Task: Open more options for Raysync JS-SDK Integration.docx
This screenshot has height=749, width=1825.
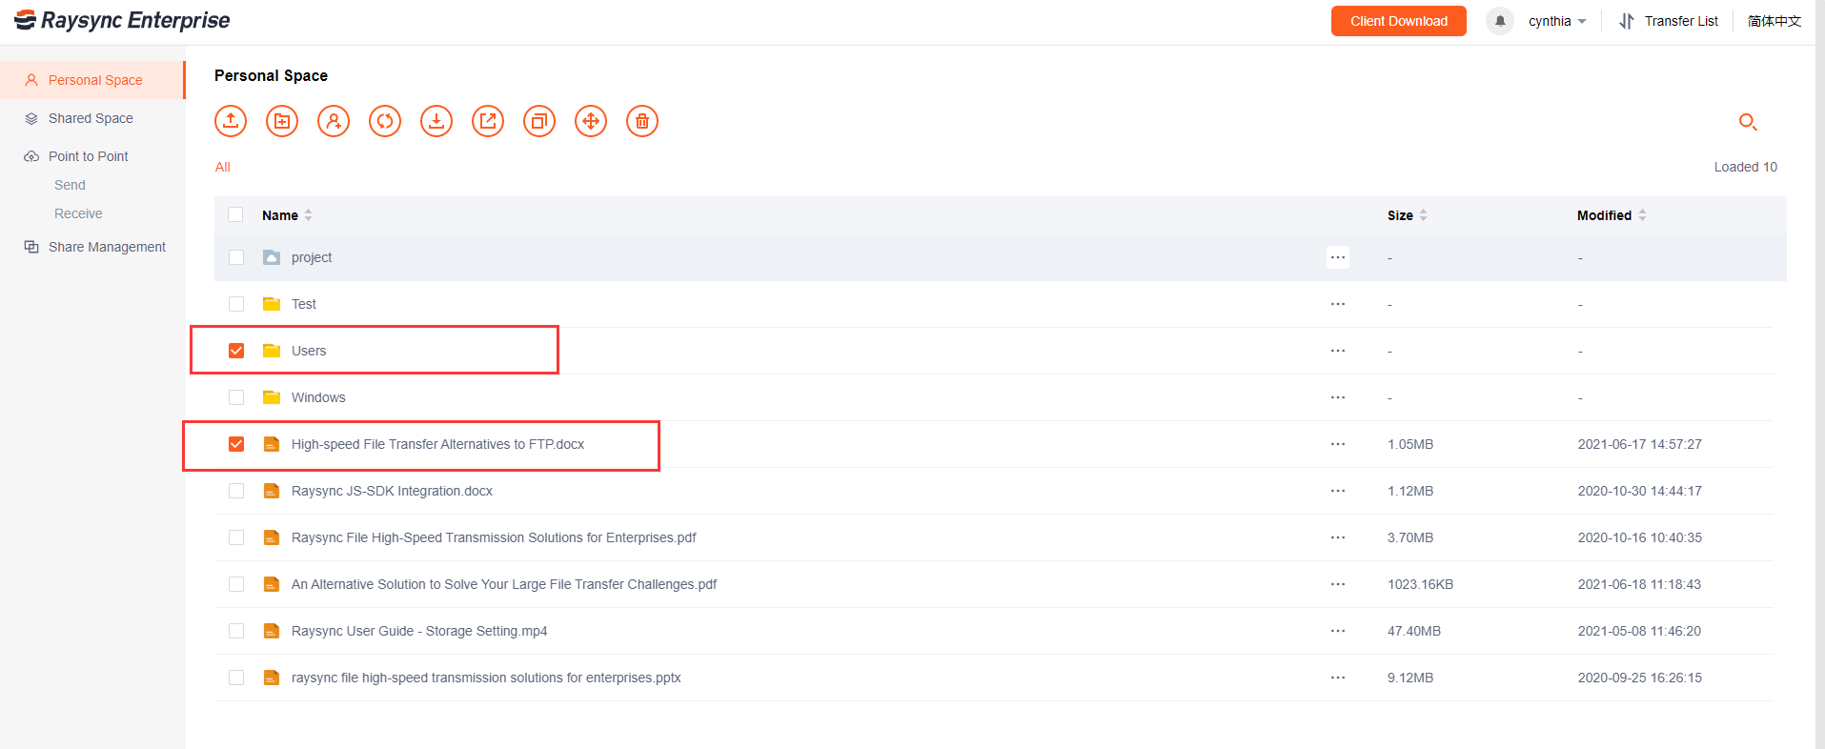Action: [x=1338, y=491]
